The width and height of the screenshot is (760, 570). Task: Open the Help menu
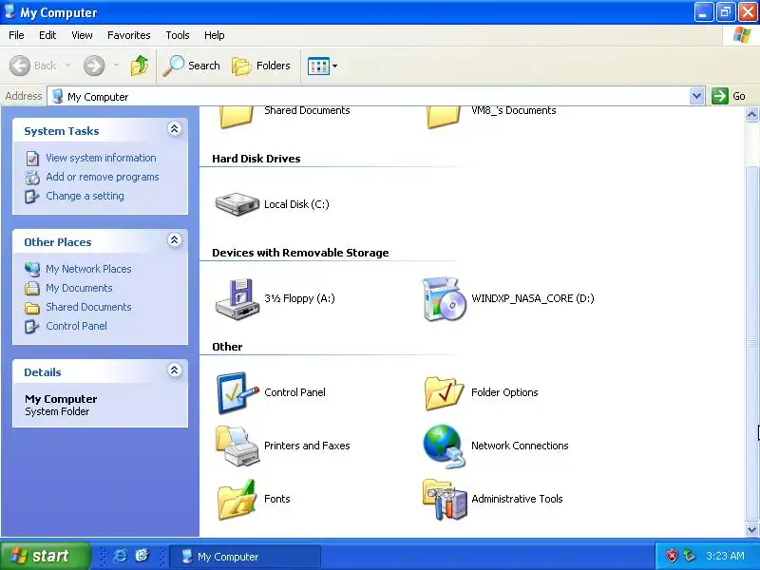(x=215, y=35)
